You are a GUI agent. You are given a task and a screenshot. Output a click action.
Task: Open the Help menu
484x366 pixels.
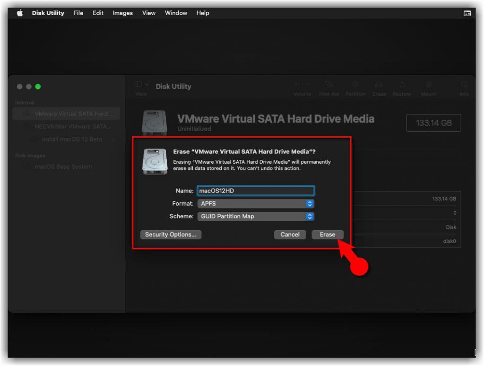tap(202, 13)
